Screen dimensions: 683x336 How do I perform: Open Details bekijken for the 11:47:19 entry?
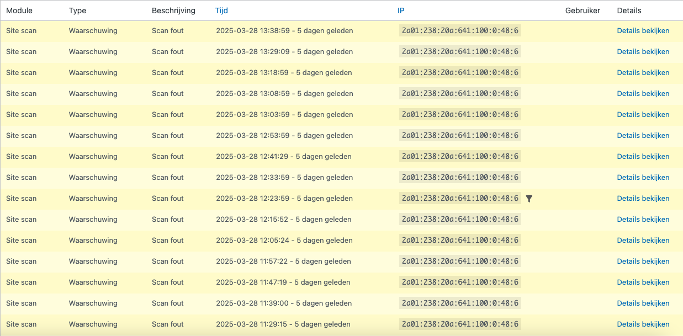pos(643,282)
